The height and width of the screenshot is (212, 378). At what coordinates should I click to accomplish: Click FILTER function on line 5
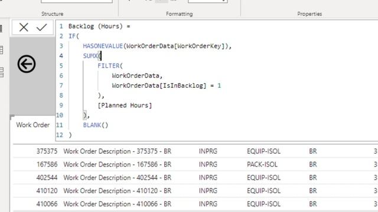[109, 65]
